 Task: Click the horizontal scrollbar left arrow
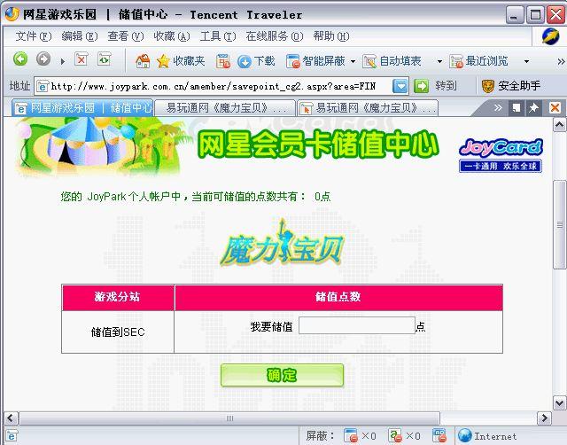click(11, 418)
